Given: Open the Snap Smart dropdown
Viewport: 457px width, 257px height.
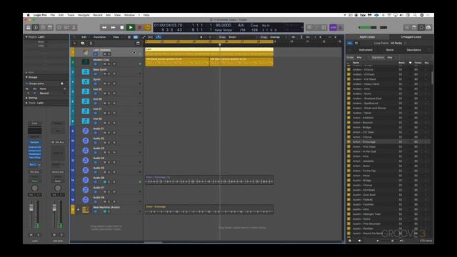Looking at the screenshot, I should (x=242, y=37).
